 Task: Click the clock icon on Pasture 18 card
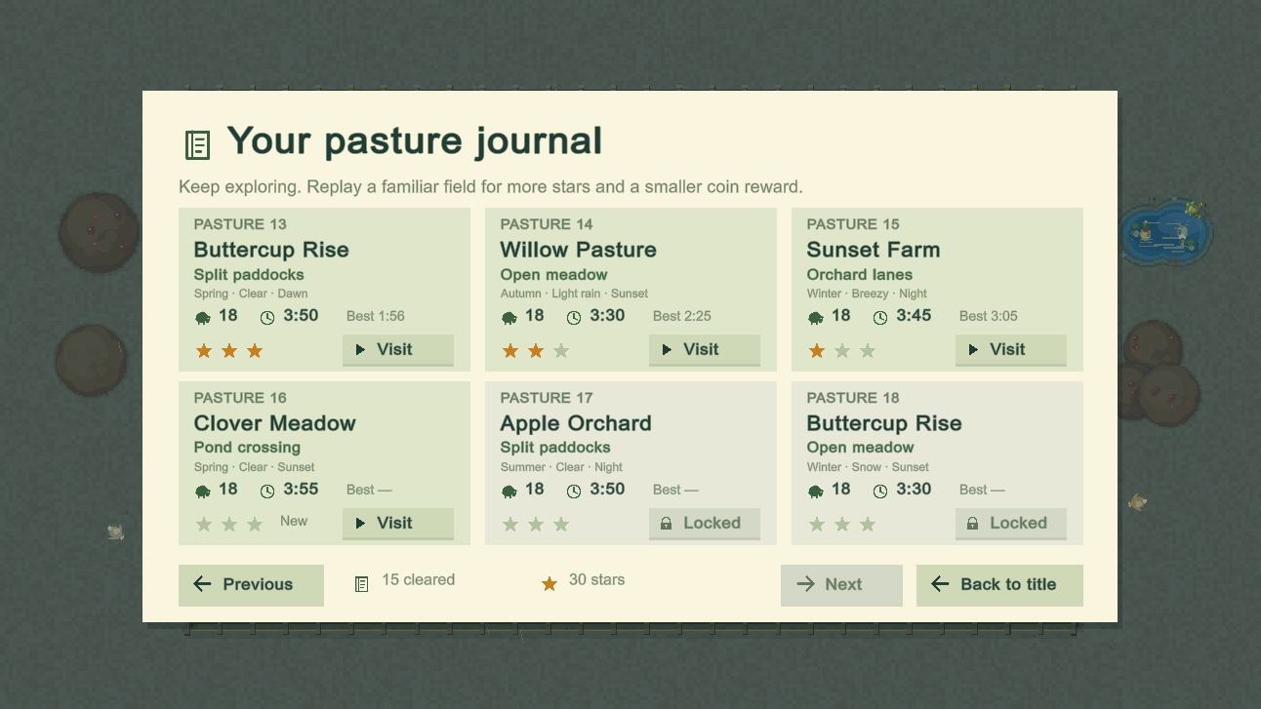coord(880,491)
